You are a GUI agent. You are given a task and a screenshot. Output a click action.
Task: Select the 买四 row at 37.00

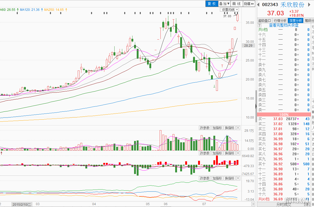[x=284, y=134]
